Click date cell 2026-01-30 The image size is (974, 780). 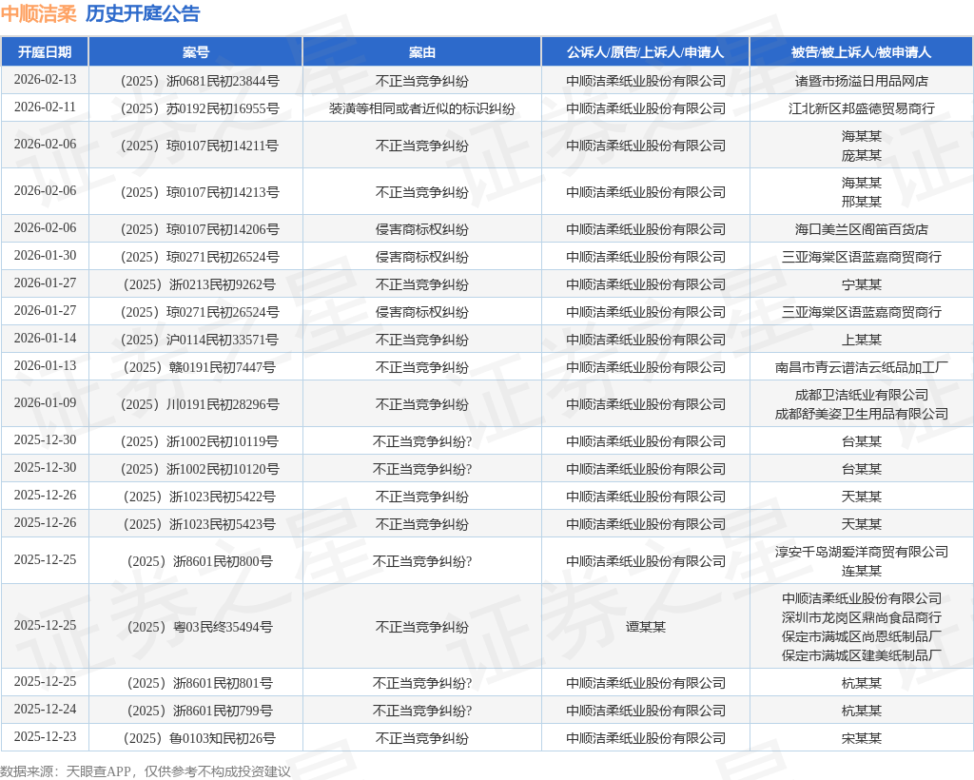(x=45, y=255)
